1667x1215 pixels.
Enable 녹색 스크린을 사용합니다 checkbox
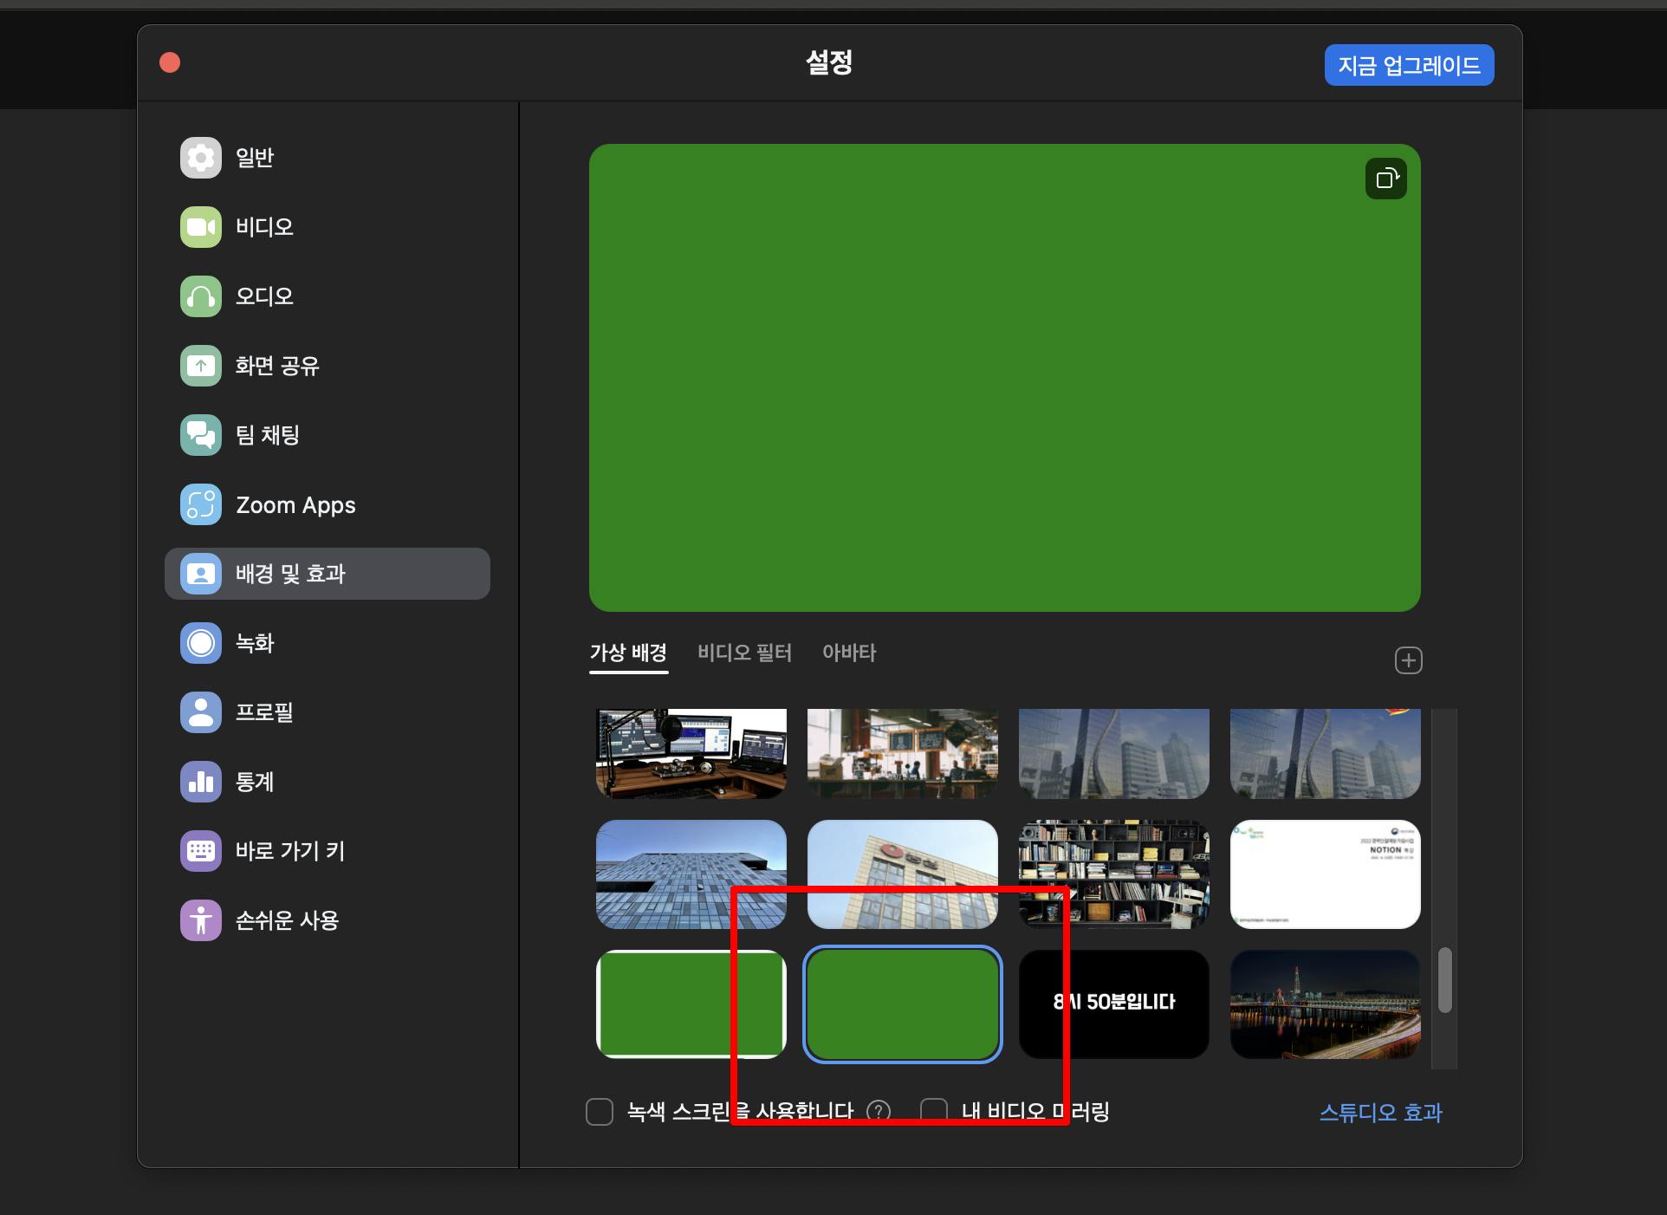pyautogui.click(x=600, y=1112)
